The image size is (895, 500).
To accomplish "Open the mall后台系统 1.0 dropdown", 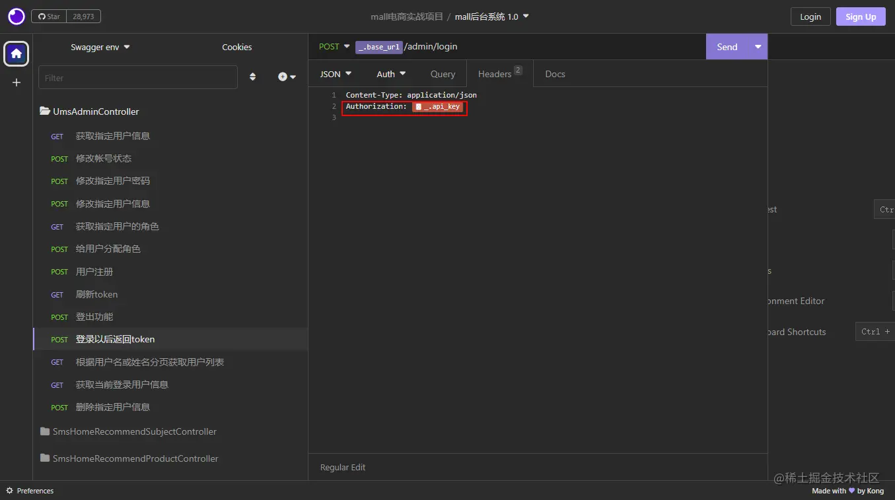I will 492,16.
